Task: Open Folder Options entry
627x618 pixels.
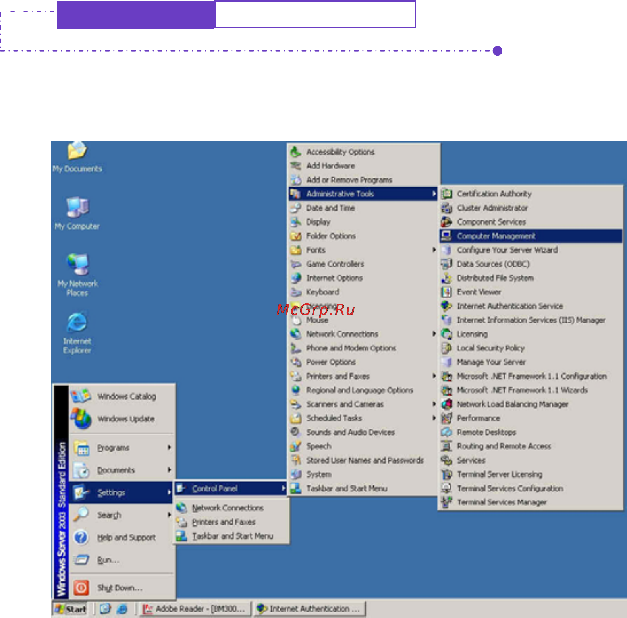Action: point(363,236)
